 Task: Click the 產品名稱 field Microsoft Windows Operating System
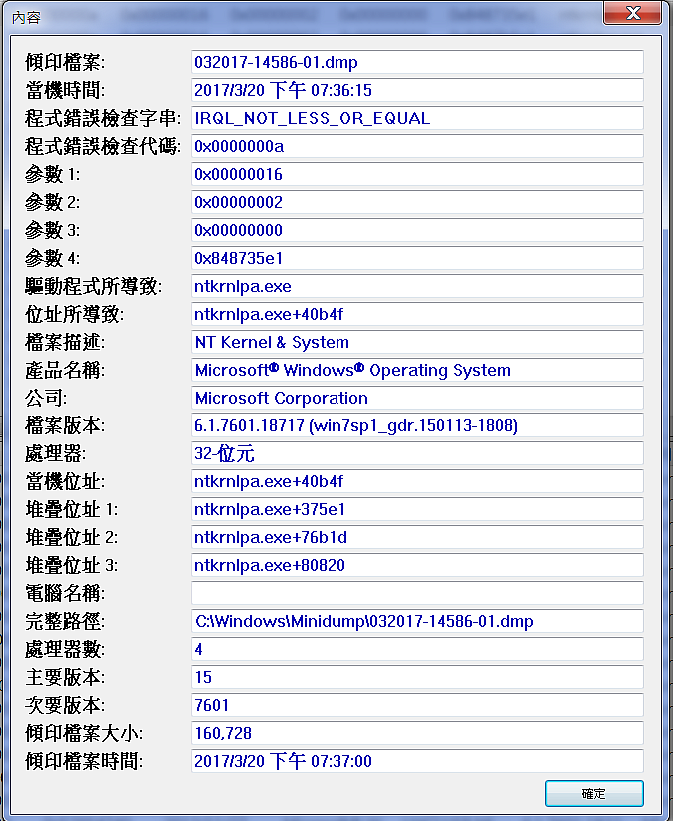point(417,370)
